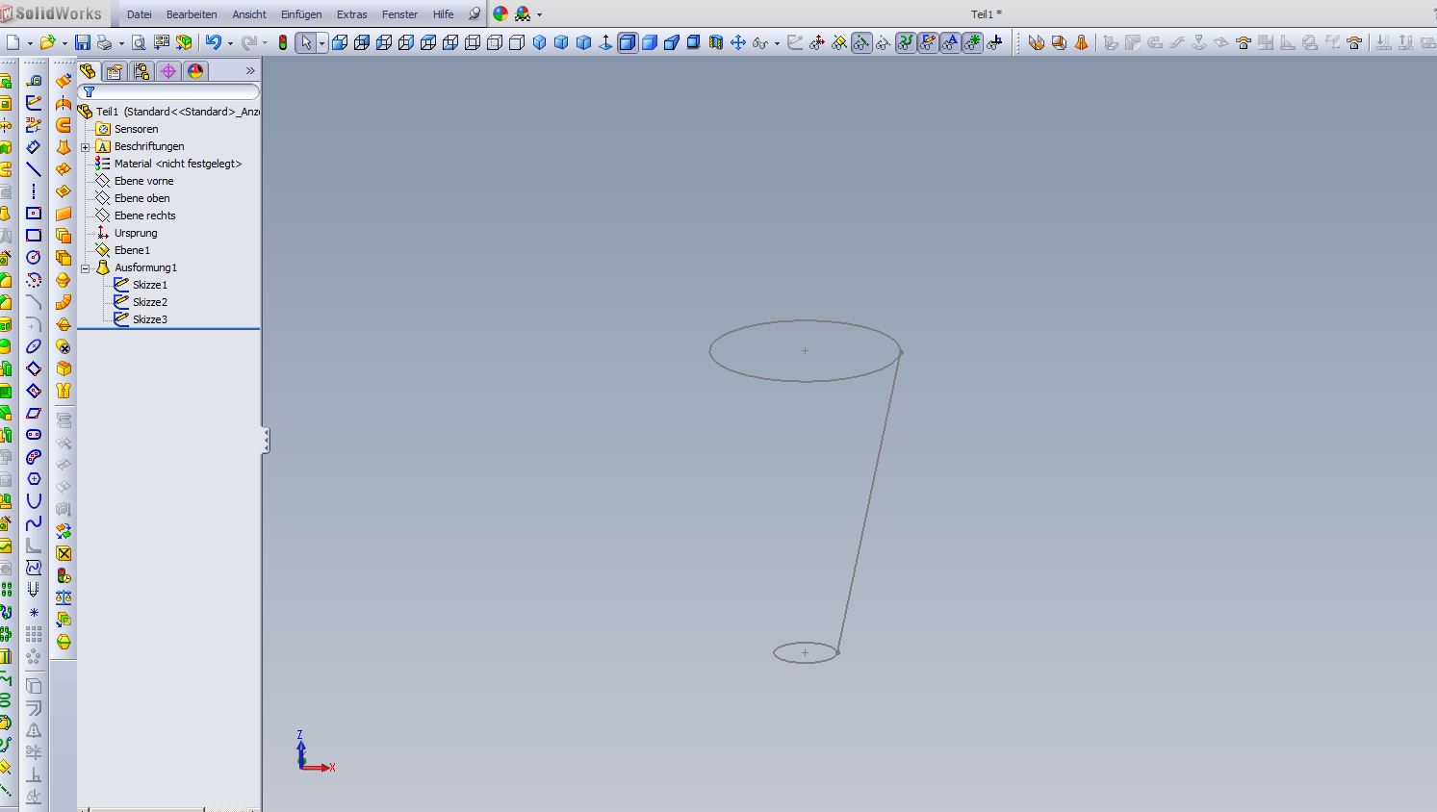Expand the Beschriftungen tree node
The image size is (1437, 812).
coord(86,147)
